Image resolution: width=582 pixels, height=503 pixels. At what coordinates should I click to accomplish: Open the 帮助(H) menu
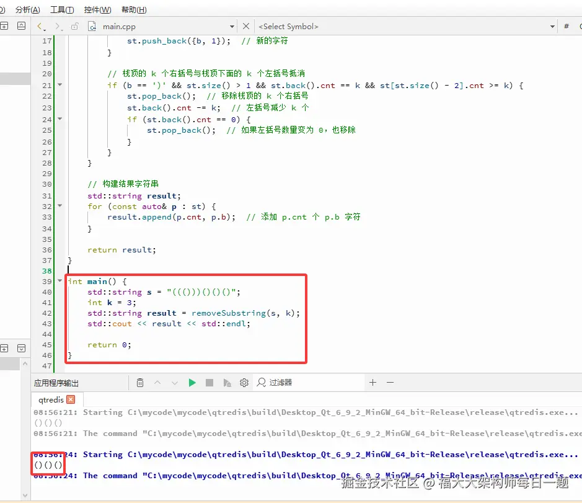(x=134, y=10)
